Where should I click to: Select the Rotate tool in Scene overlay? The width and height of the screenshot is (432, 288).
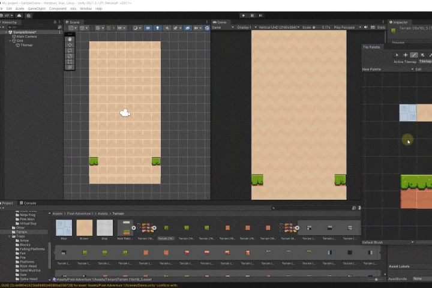70,50
